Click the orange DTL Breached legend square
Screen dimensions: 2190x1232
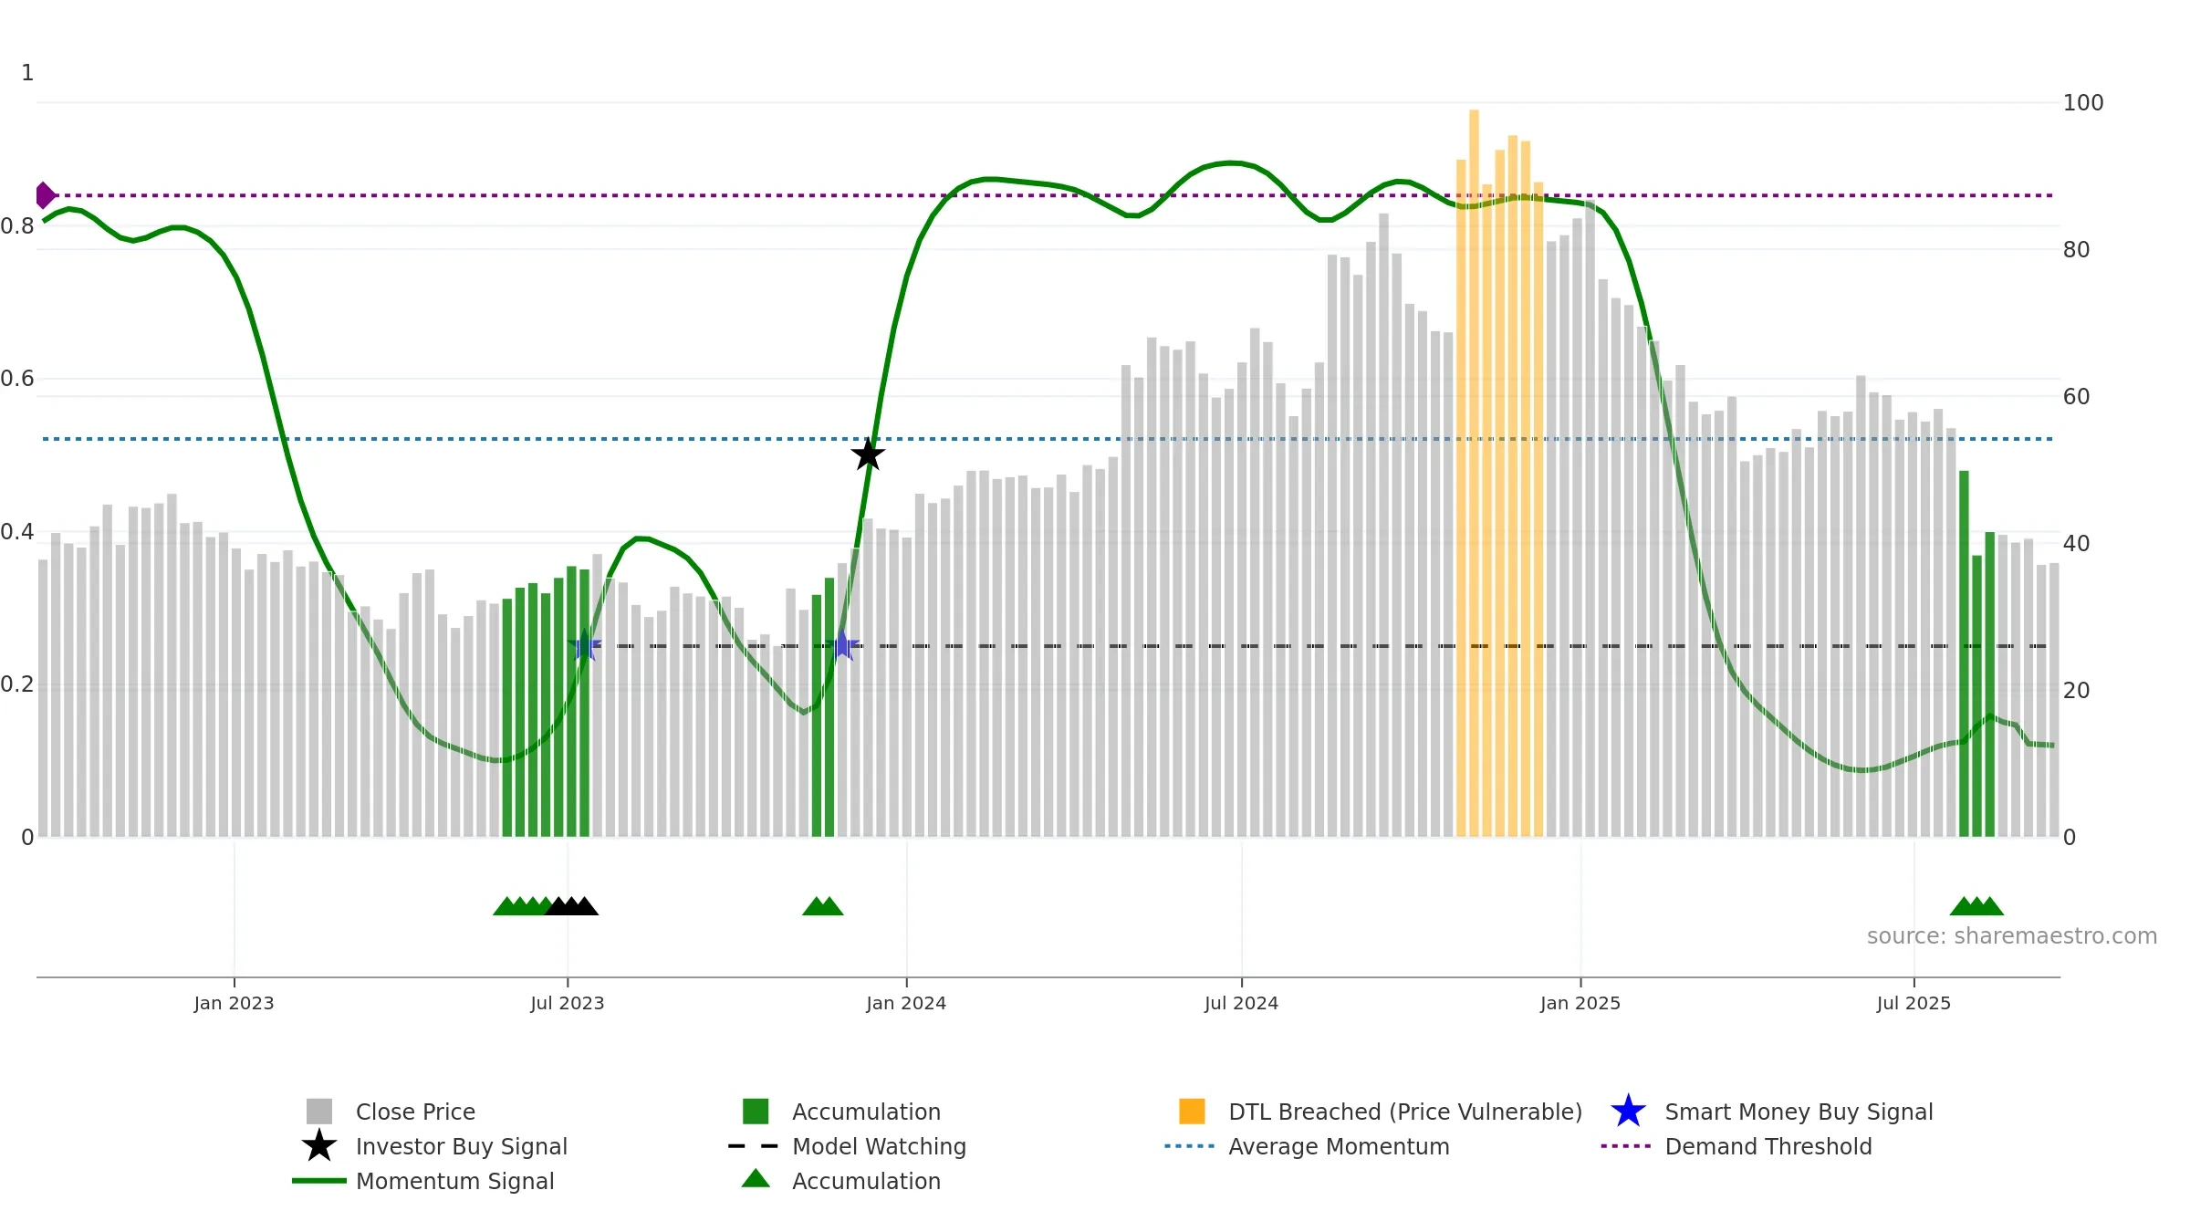1192,1112
